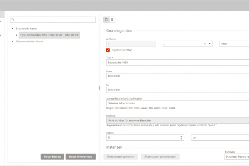The image size is (249, 166).
Task: Open the Formular selector dropdown
Action: click(x=237, y=156)
